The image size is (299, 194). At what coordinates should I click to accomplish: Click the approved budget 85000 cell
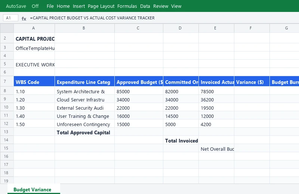click(x=139, y=91)
